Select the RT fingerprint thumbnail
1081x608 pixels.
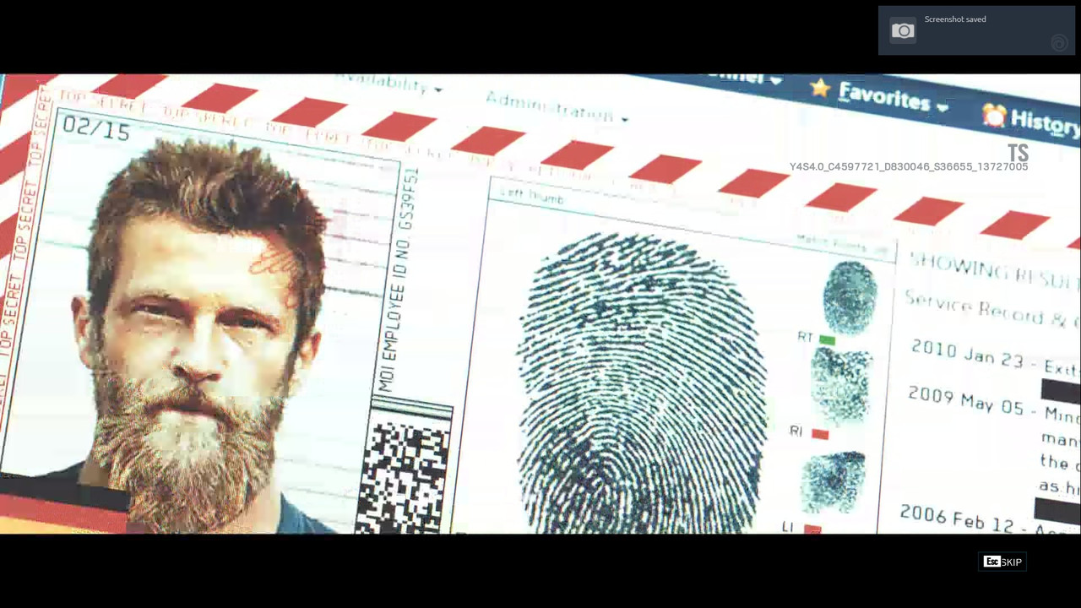point(850,296)
